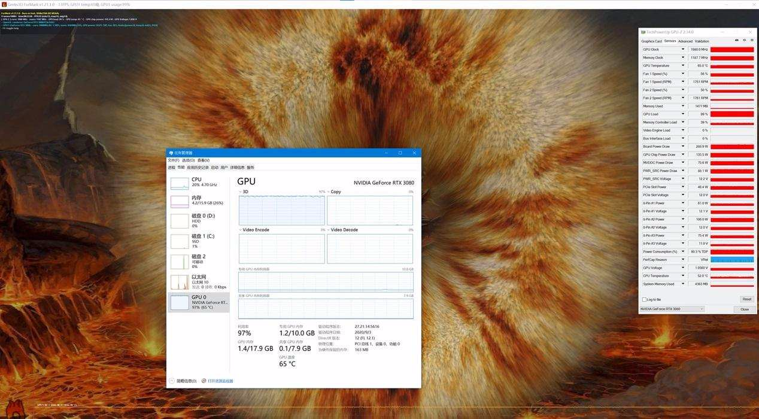Image resolution: width=759 pixels, height=419 pixels.
Task: Click the PerfCap Reason blue graph bar
Action: click(732, 260)
